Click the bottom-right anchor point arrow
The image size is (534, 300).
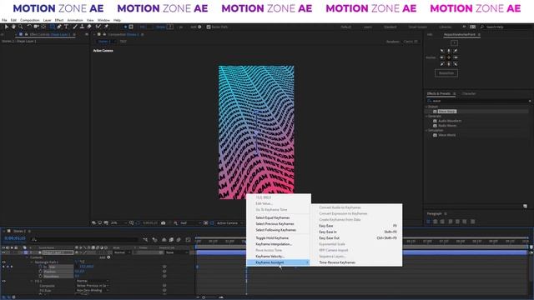point(456,64)
